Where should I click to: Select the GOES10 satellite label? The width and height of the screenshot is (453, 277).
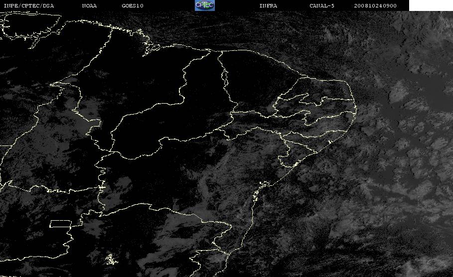(133, 6)
